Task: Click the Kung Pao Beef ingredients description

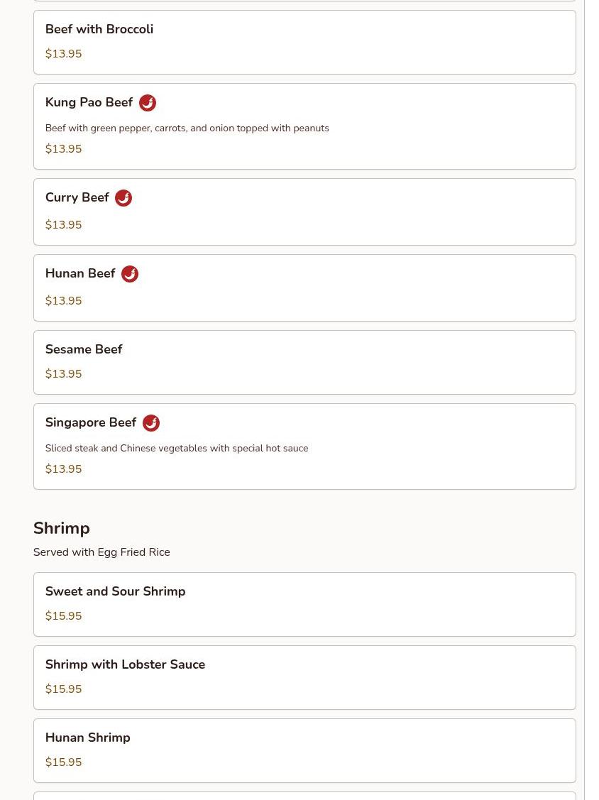Action: [187, 128]
